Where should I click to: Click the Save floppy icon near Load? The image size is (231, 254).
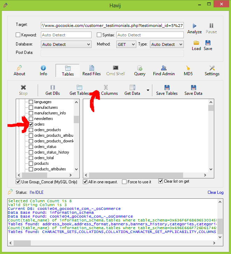tap(208, 43)
